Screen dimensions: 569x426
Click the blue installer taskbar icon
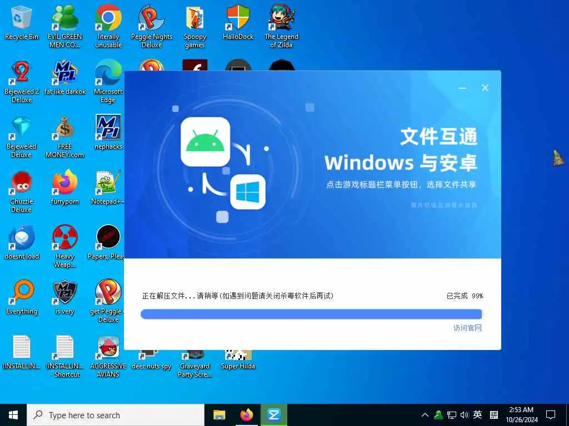pos(274,415)
